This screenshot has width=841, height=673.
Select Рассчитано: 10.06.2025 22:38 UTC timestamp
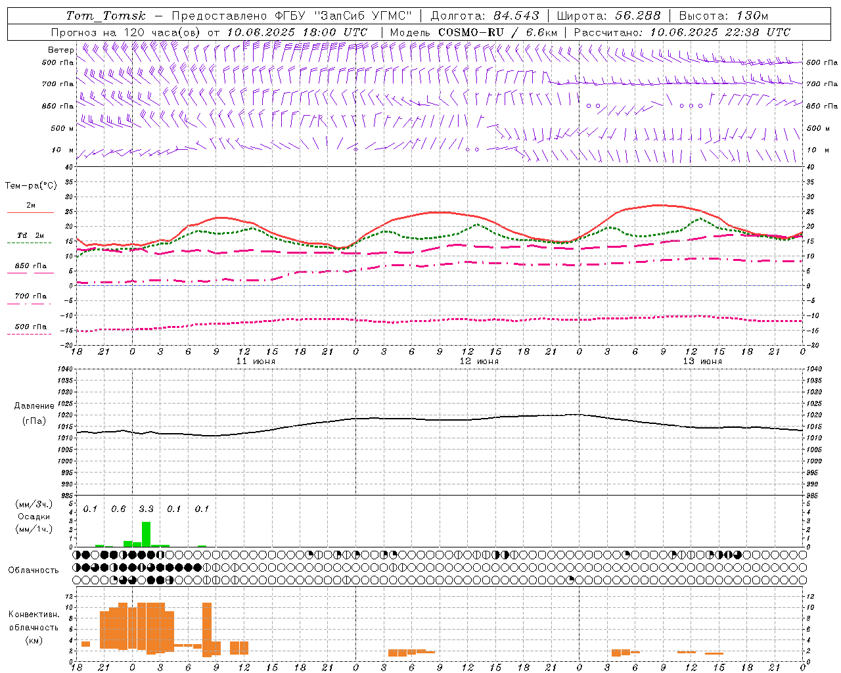(683, 32)
